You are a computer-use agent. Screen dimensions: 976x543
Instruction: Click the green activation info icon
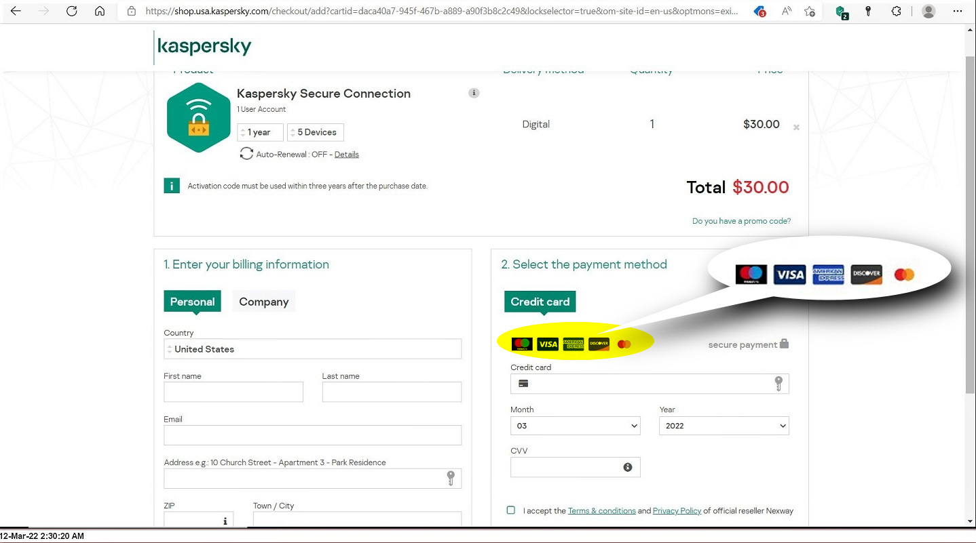tap(172, 186)
